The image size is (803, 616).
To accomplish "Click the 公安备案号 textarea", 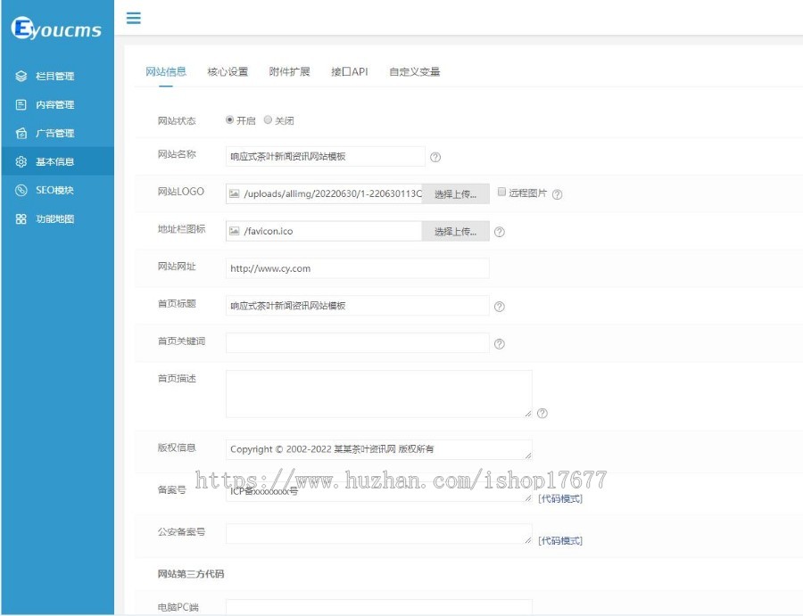I will pyautogui.click(x=379, y=533).
